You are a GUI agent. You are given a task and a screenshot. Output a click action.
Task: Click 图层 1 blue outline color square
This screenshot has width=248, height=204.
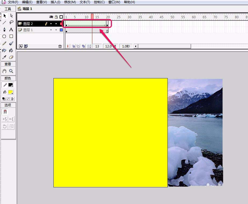click(61, 30)
